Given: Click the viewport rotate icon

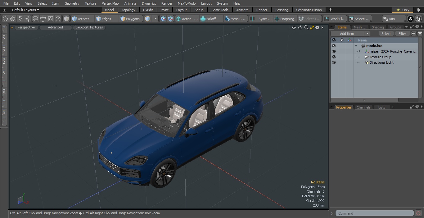Looking at the screenshot, I should click(300, 28).
